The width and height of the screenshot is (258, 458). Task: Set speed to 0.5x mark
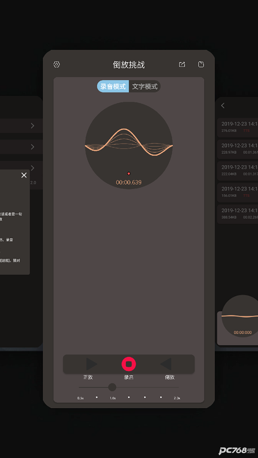[x=81, y=398]
